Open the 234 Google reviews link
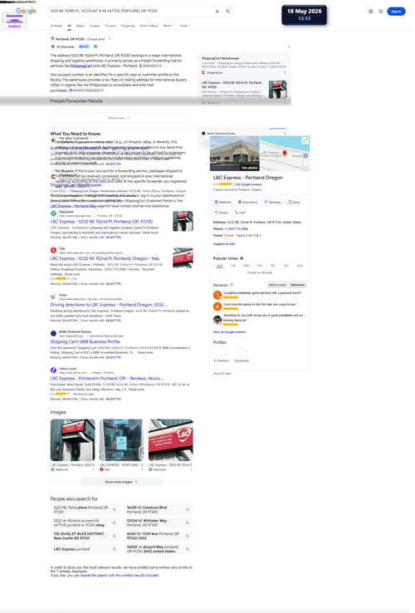415x613 pixels. 248,184
